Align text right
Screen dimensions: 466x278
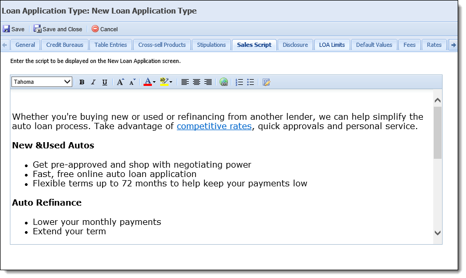click(x=208, y=82)
